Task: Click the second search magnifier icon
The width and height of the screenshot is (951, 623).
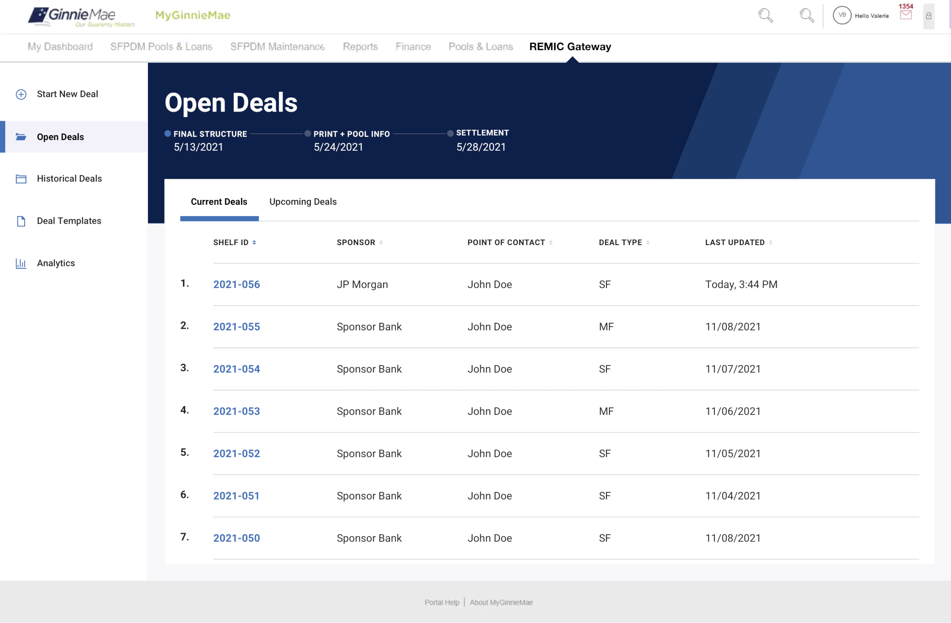Action: coord(807,16)
